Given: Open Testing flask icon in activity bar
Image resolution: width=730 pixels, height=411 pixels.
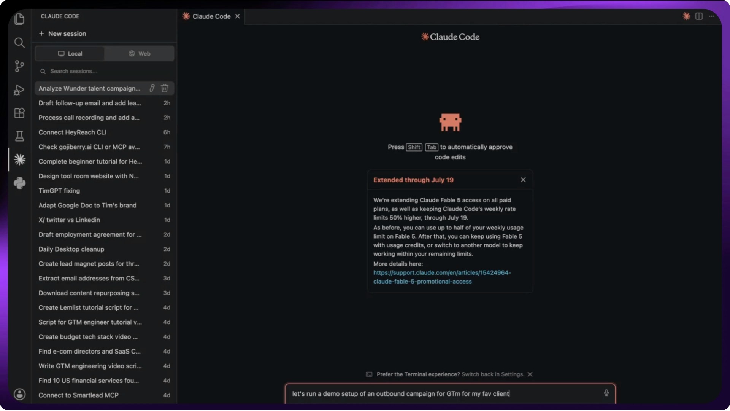Looking at the screenshot, I should [x=19, y=136].
